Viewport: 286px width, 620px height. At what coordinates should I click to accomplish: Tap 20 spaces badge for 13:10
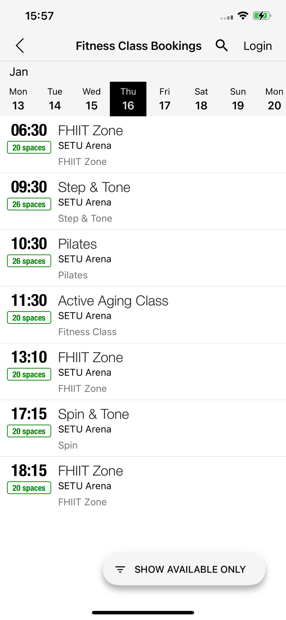[29, 374]
